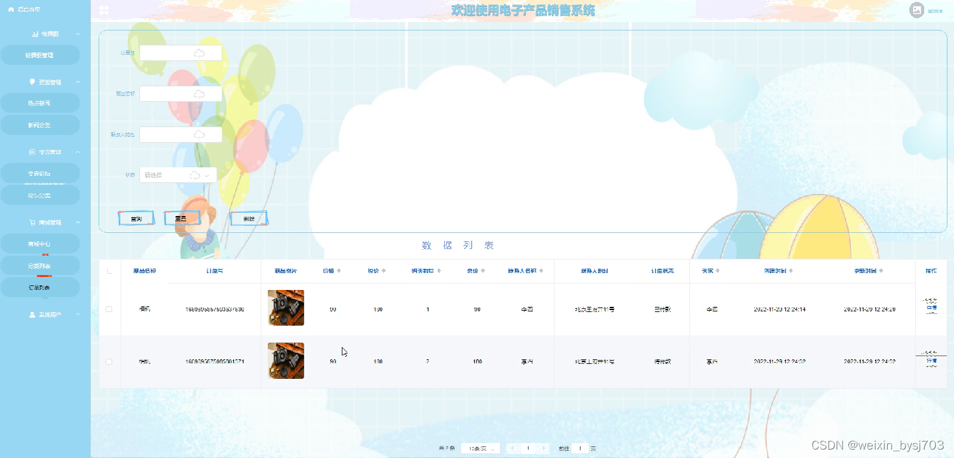The width and height of the screenshot is (954, 458).
Task: Open 热点新闻 menu item
Action: click(40, 103)
